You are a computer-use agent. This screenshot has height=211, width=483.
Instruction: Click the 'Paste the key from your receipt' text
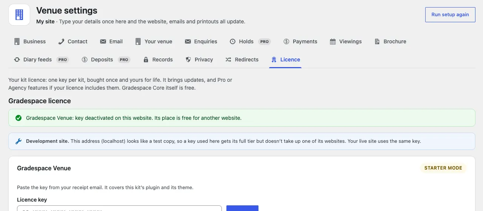click(x=105, y=187)
